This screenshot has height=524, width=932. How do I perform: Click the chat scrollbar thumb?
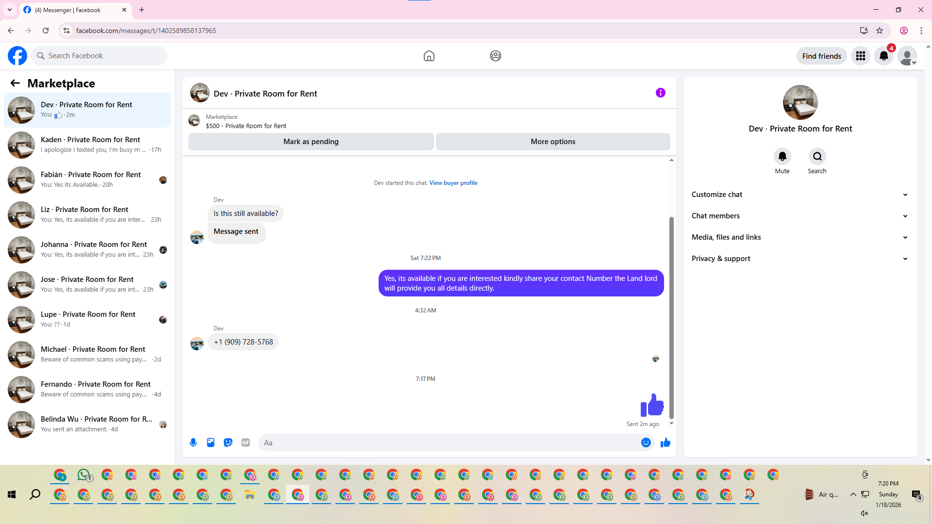click(x=672, y=318)
